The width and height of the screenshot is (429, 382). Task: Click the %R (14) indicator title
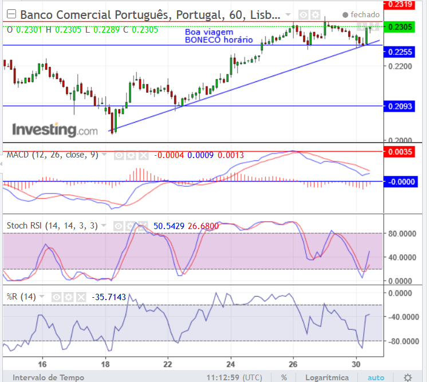(21, 297)
